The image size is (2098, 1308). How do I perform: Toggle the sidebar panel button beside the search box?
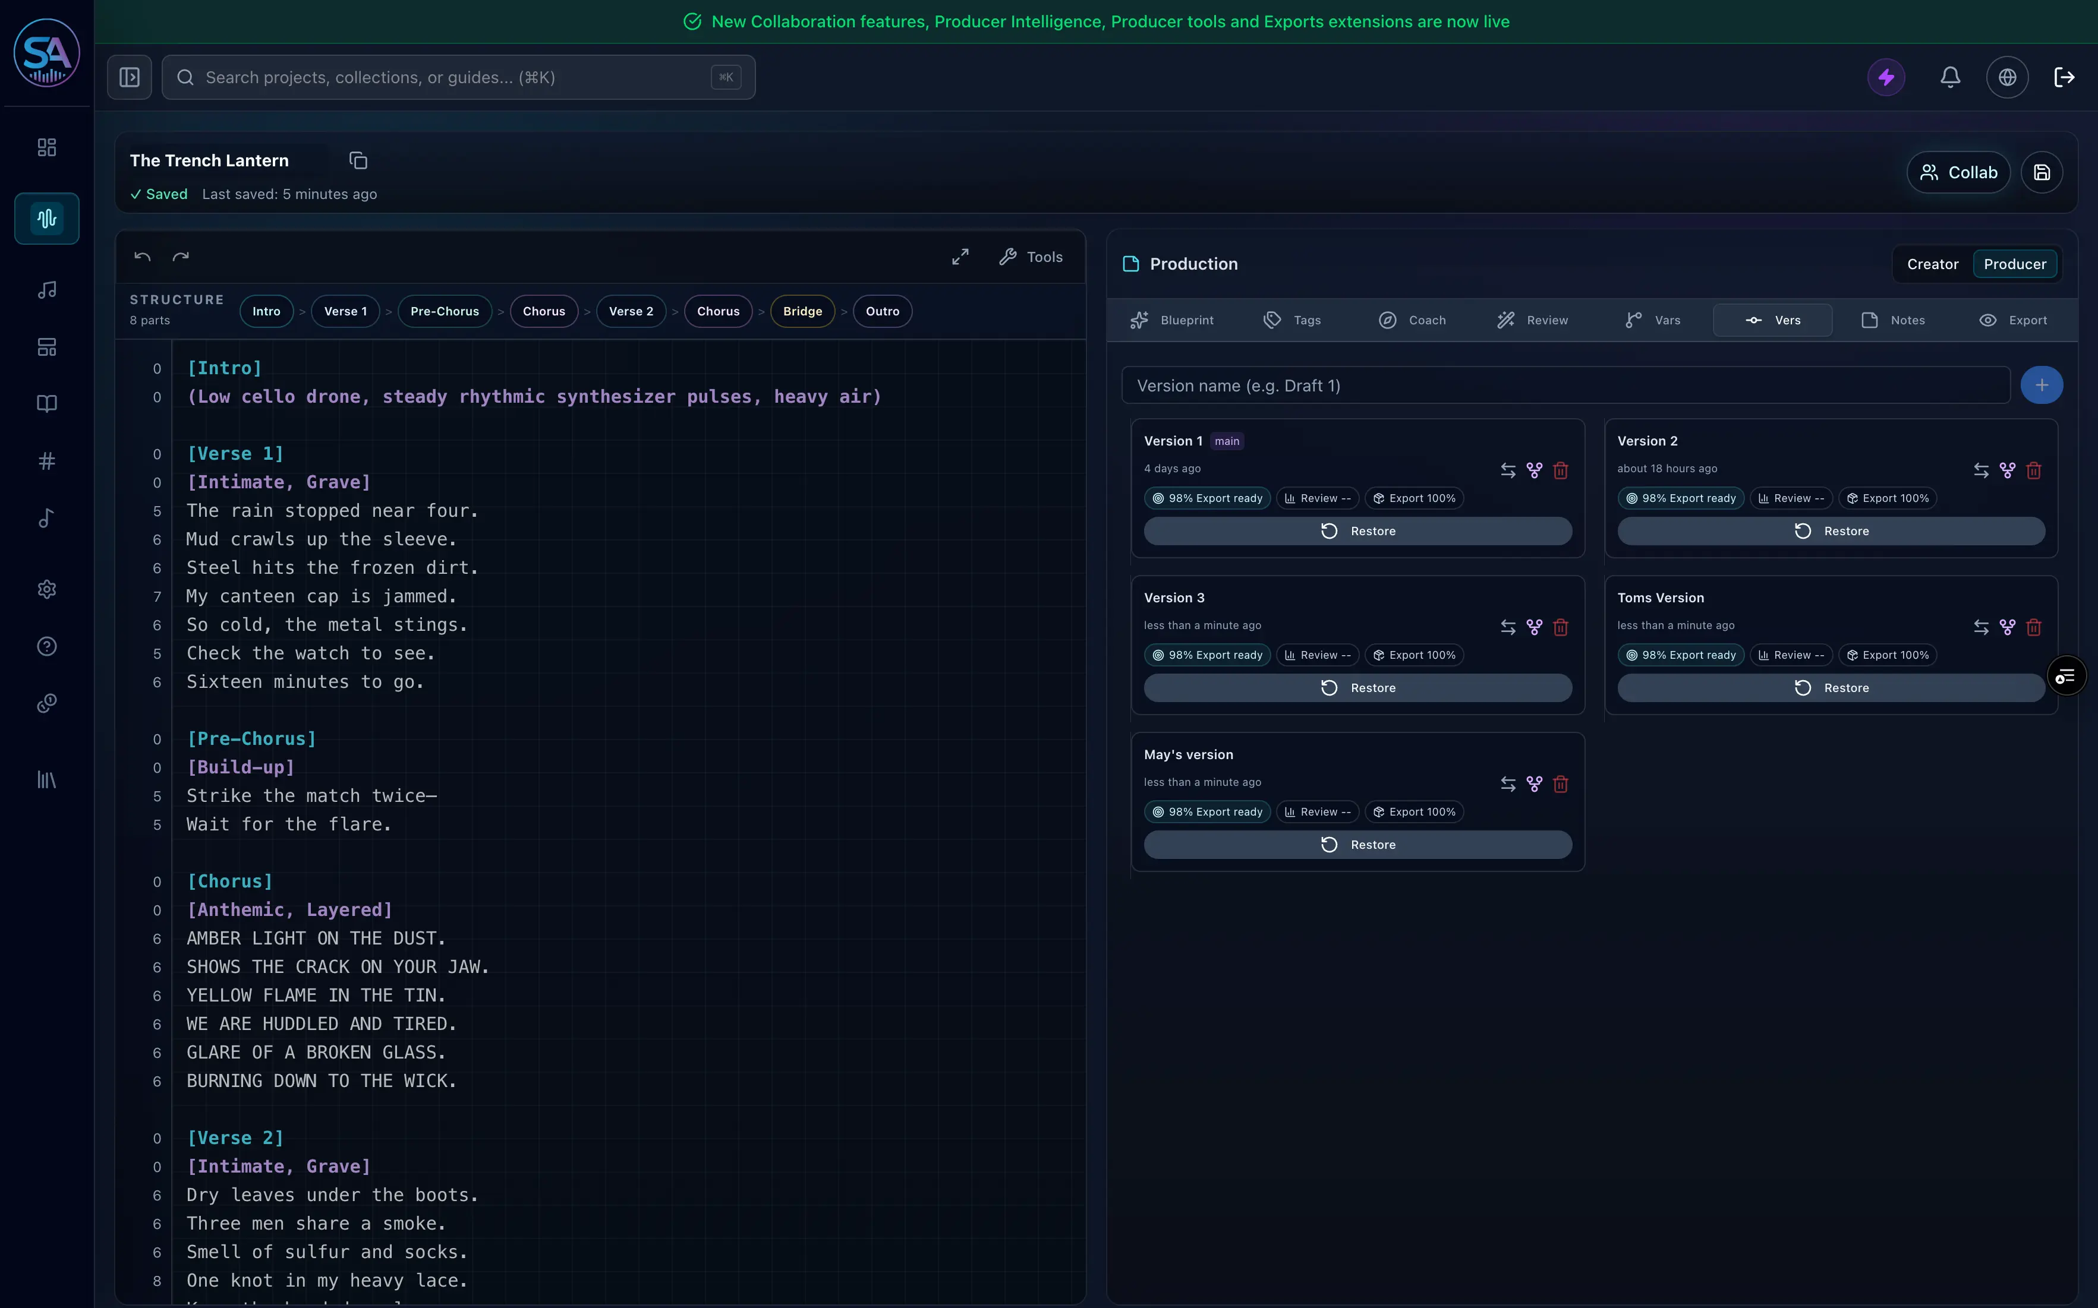click(130, 78)
